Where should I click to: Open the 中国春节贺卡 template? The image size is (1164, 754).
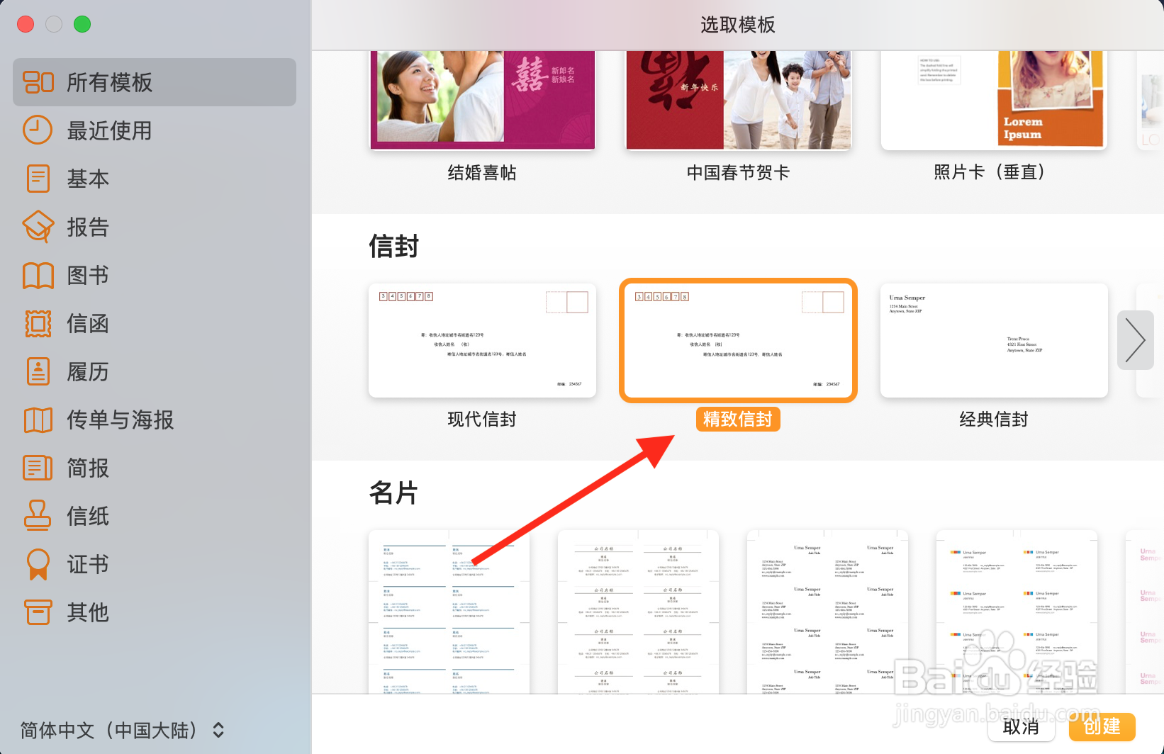pyautogui.click(x=737, y=99)
